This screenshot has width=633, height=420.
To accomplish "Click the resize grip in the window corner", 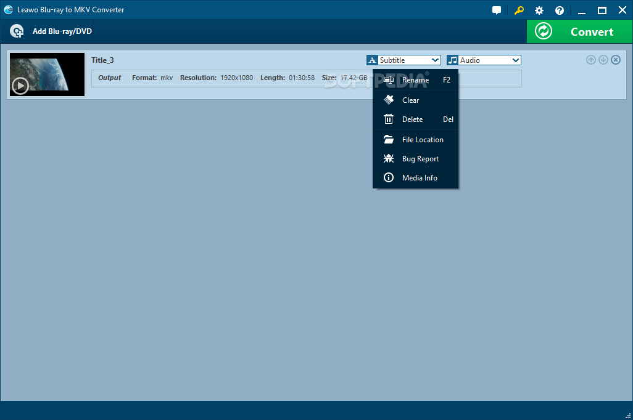I will click(628, 416).
